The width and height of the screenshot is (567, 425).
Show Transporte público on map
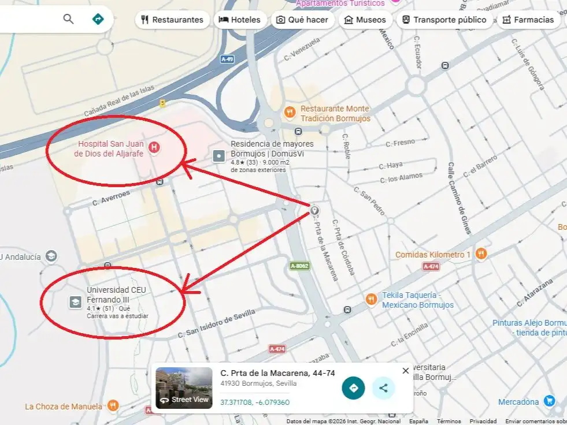click(444, 20)
